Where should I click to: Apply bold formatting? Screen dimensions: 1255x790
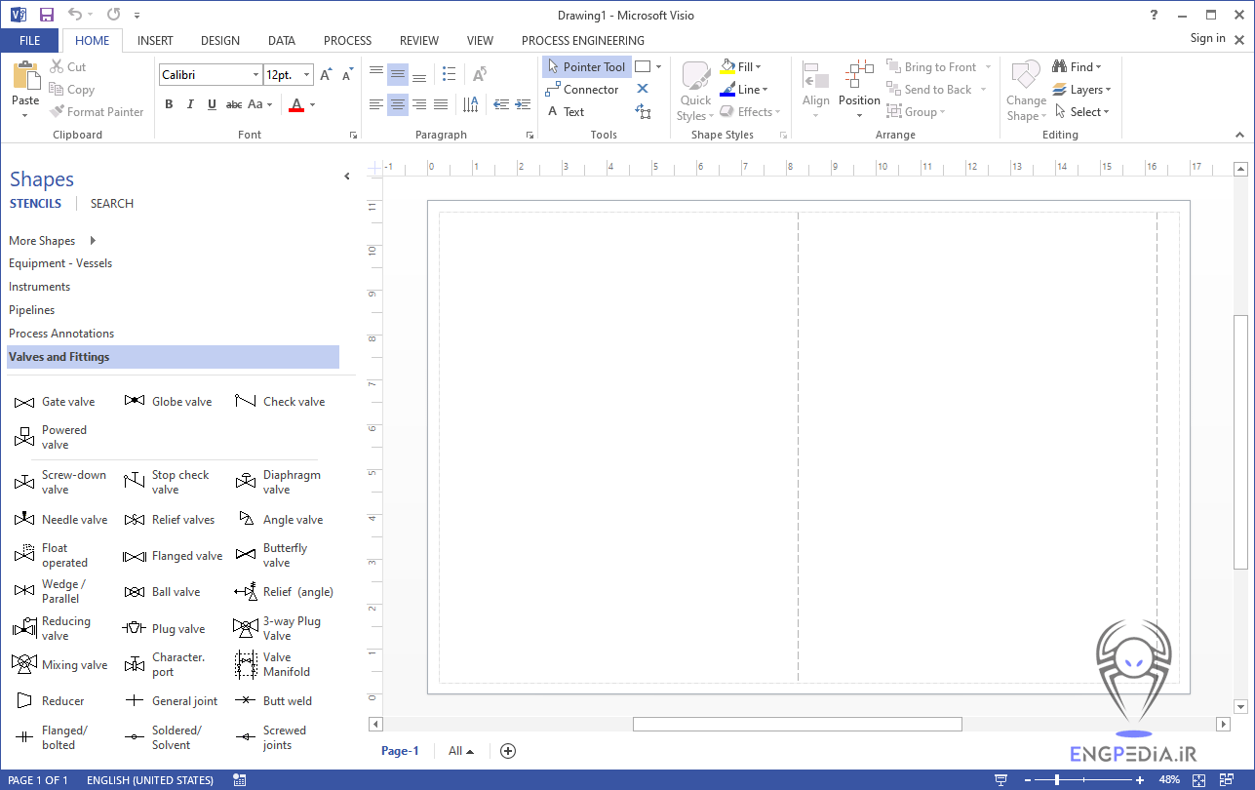pos(168,103)
